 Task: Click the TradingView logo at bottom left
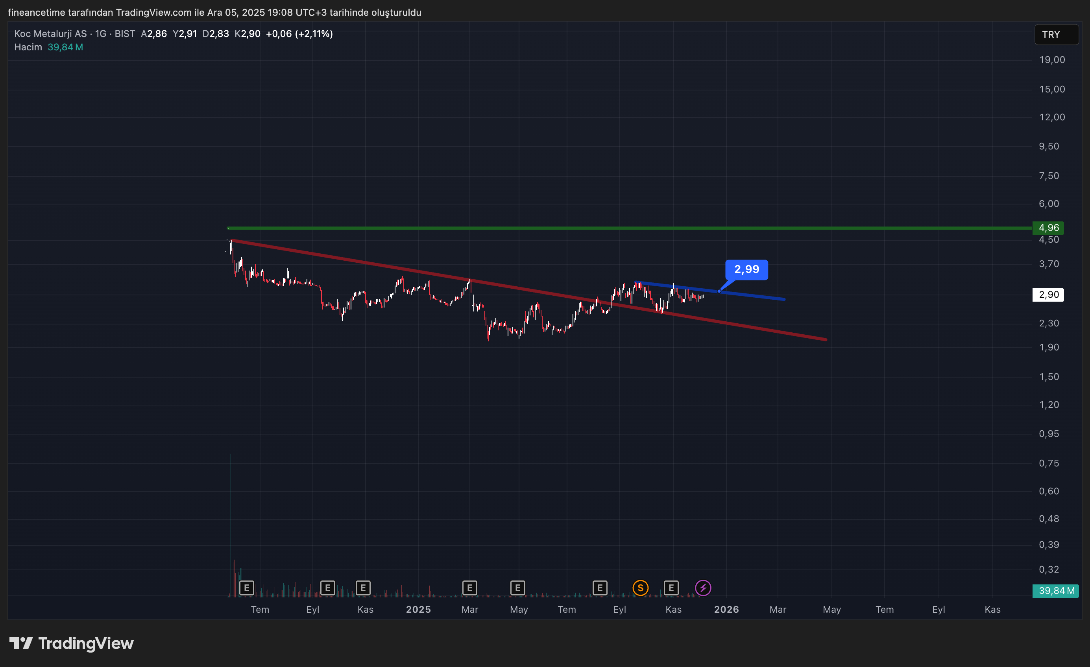[x=71, y=643]
